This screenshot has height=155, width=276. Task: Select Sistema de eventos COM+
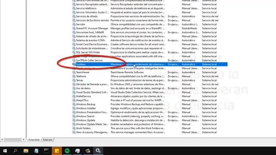[x=91, y=40]
